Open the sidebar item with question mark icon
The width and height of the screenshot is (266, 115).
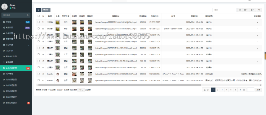16,62
